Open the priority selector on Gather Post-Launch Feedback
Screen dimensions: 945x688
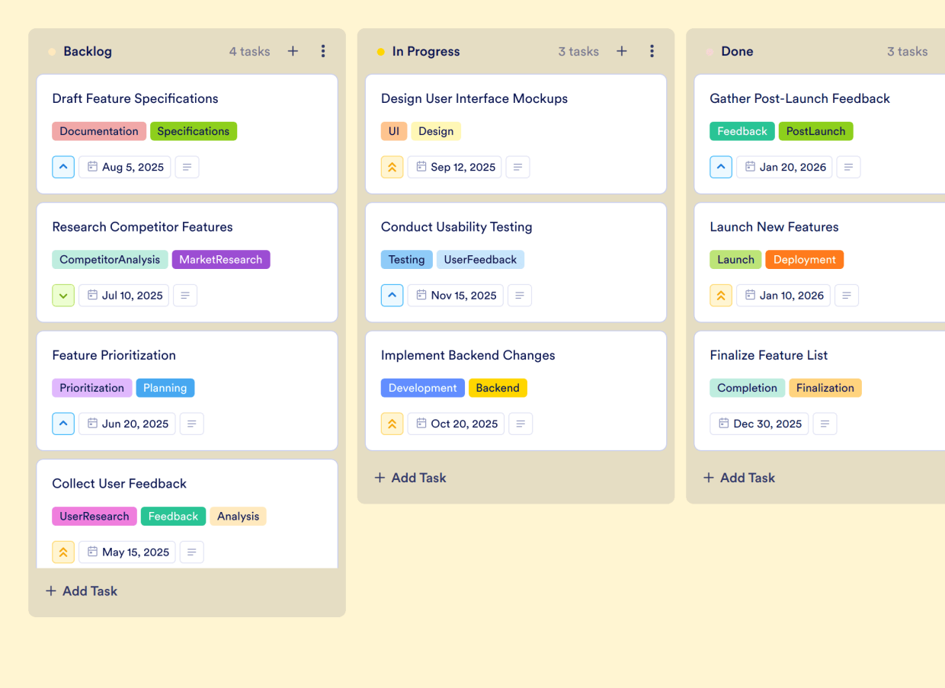(x=721, y=167)
